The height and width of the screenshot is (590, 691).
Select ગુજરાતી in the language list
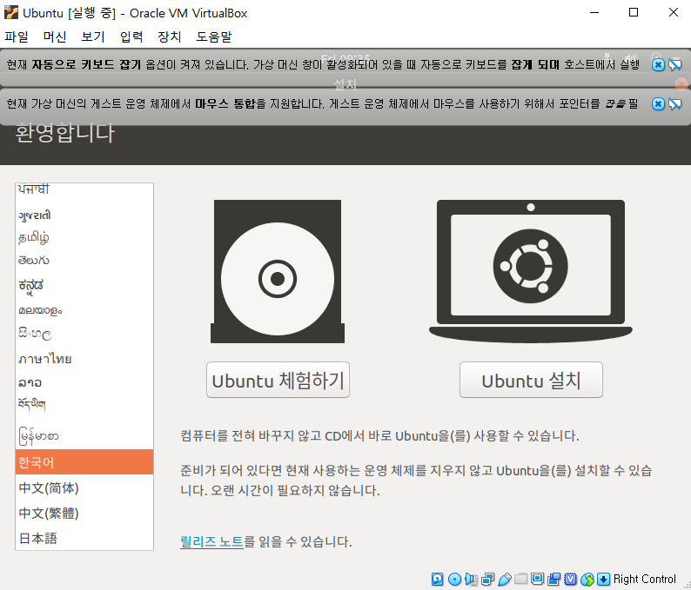(x=84, y=215)
